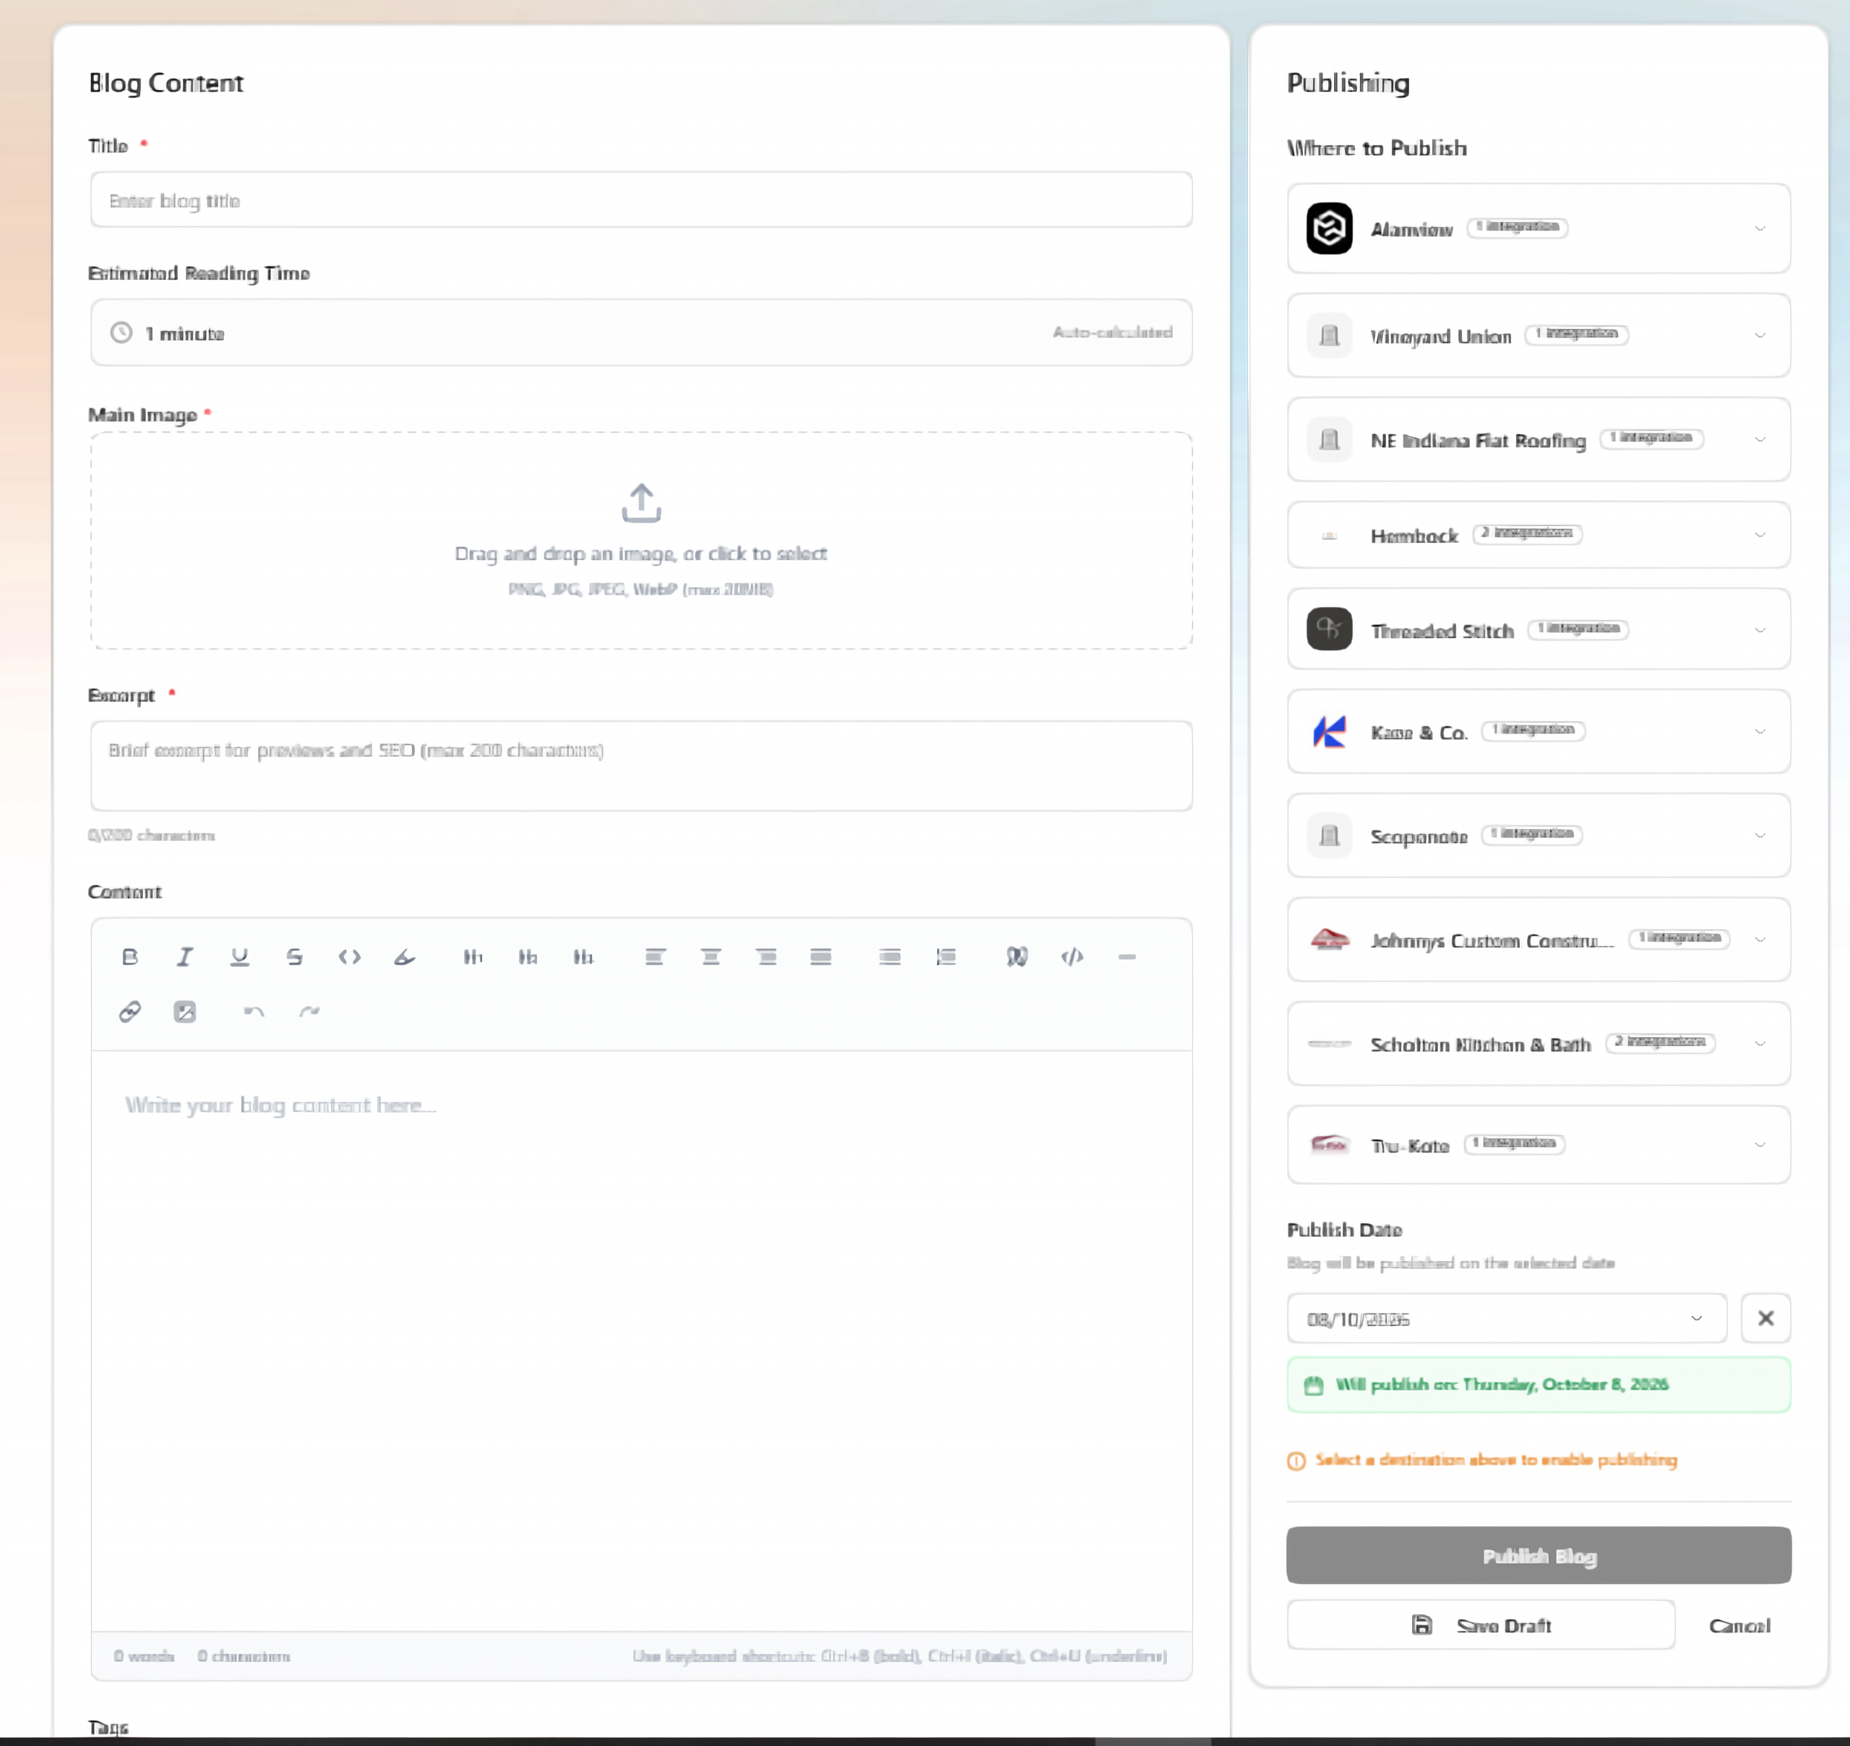
Task: Redo the last edit
Action: [x=309, y=1012]
